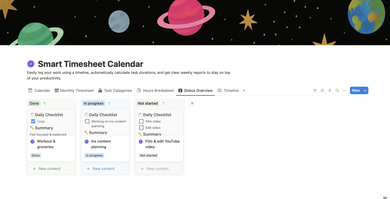This screenshot has width=390, height=199.
Task: Open the filter icon in the toolbar
Action: [x=315, y=91]
